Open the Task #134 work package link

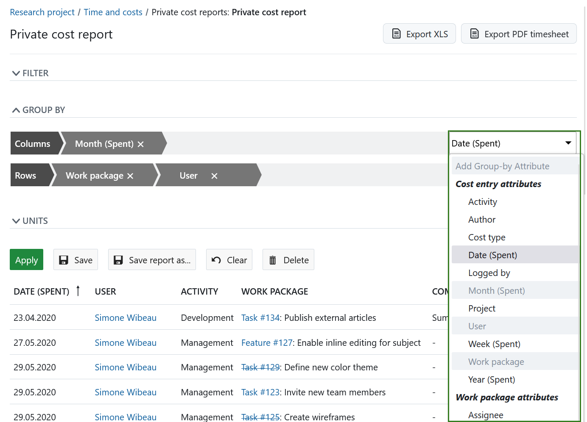[x=260, y=318]
